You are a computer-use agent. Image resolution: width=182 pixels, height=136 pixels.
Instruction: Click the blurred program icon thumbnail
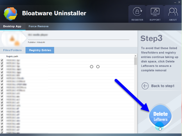13,38
